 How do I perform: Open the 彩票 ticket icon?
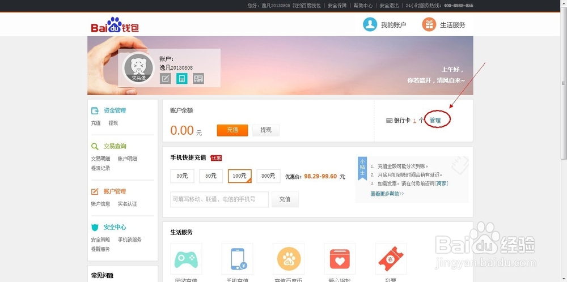click(391, 259)
